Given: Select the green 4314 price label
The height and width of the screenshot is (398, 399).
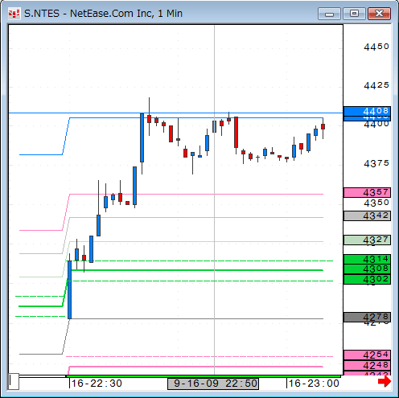Looking at the screenshot, I should pos(367,259).
